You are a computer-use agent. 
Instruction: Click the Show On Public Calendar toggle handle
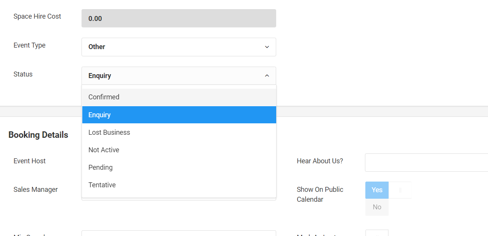click(400, 190)
